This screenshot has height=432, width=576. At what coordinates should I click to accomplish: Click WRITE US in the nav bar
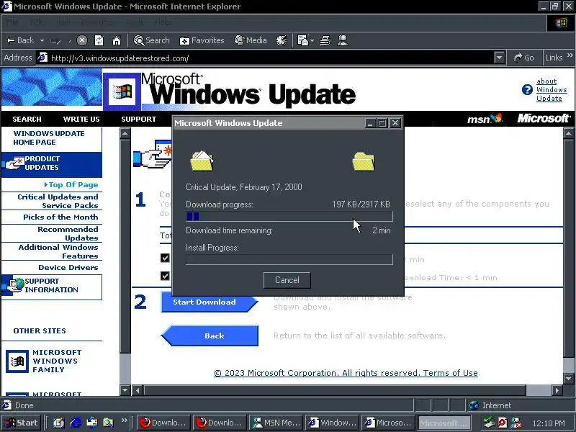[x=81, y=119]
